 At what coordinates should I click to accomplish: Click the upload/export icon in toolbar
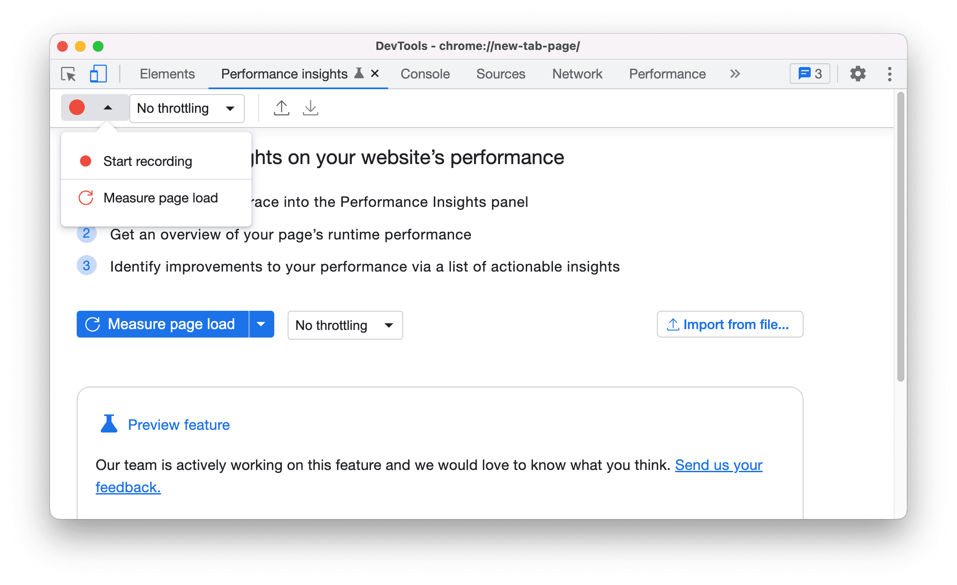(282, 107)
